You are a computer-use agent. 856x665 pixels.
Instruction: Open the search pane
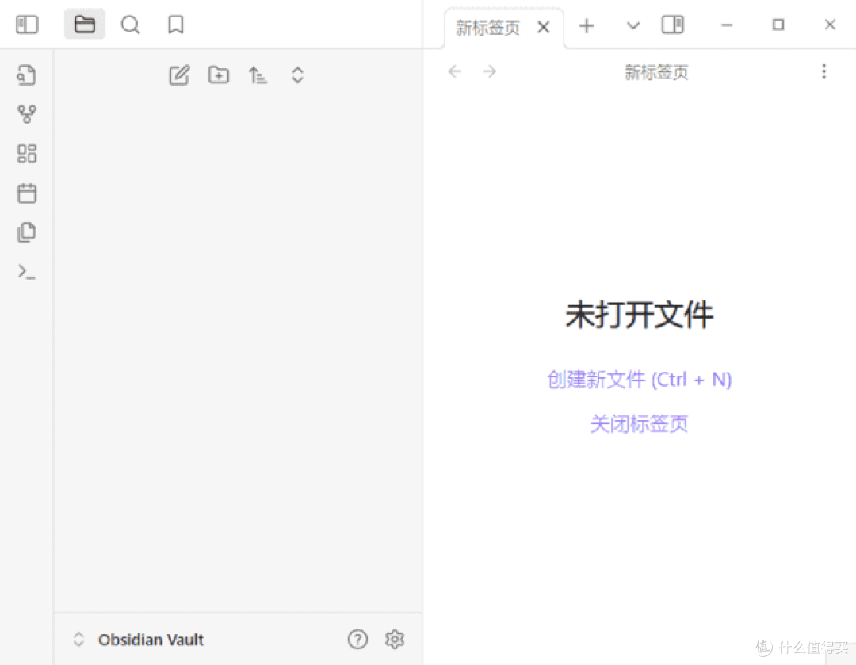click(131, 25)
